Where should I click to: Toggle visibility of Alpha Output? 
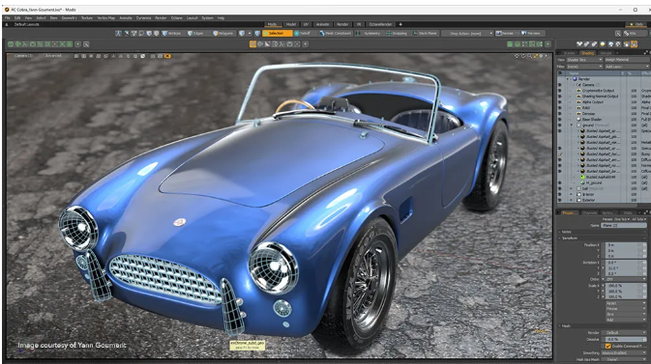point(560,102)
